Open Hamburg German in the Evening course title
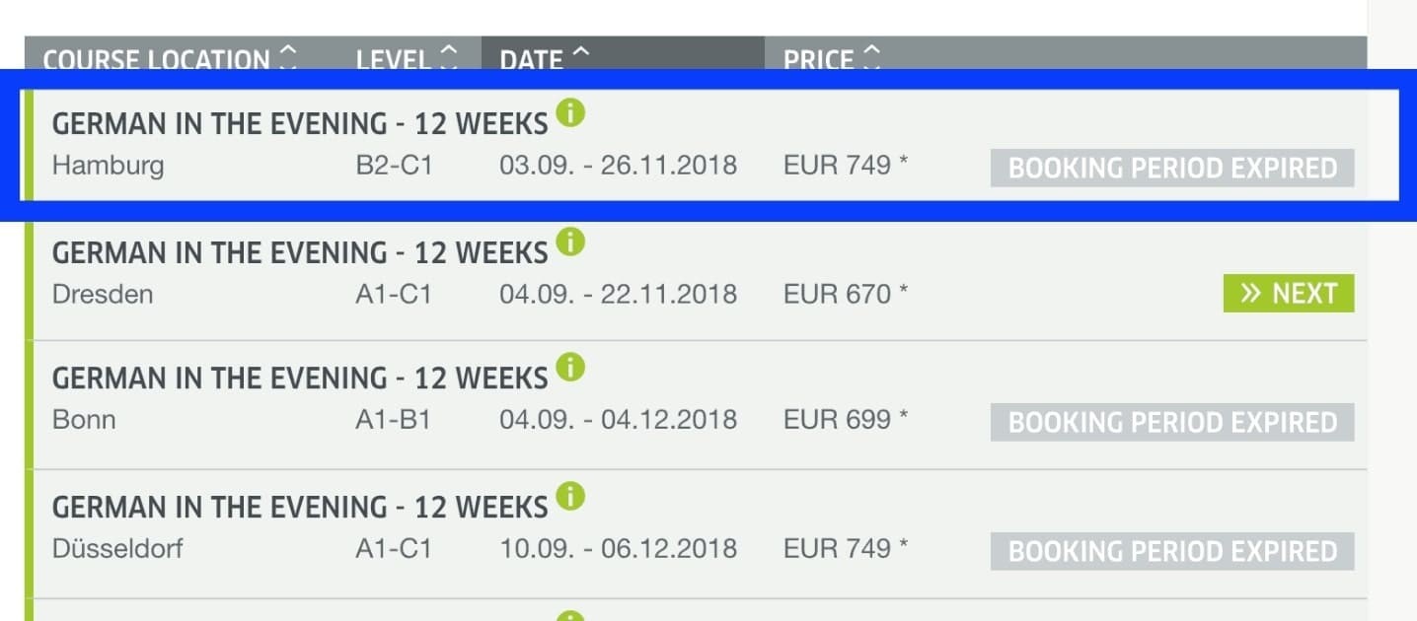The height and width of the screenshot is (621, 1417). coord(299,124)
